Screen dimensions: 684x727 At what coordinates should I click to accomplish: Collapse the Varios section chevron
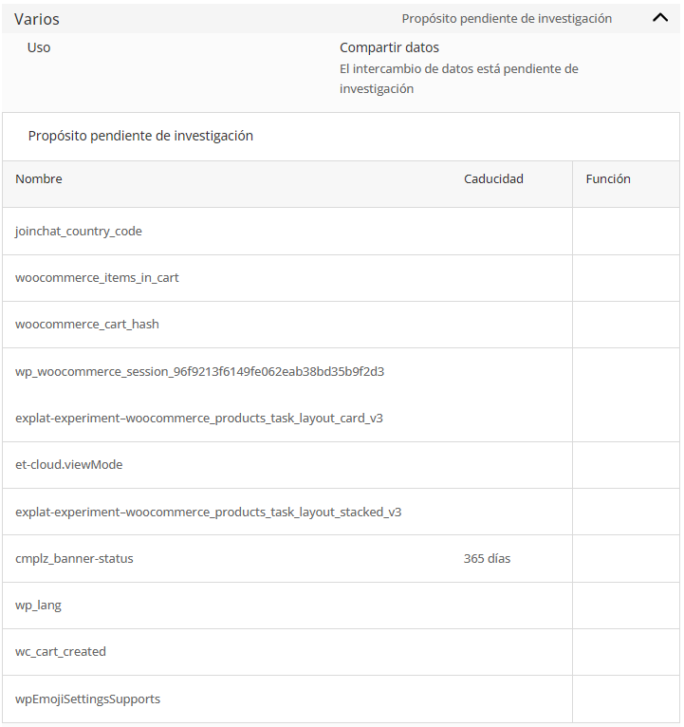(660, 18)
